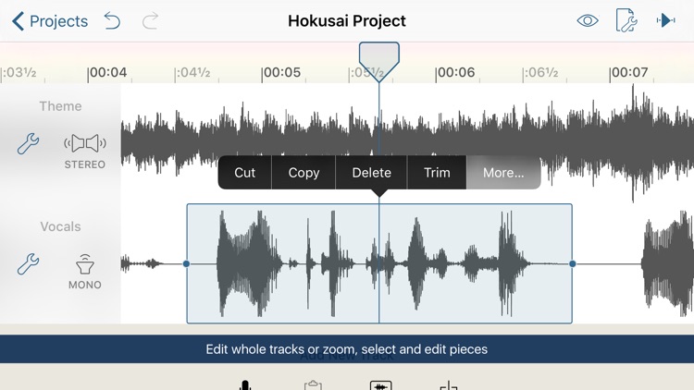
Task: Choose Trim from the popup menu
Action: (437, 173)
